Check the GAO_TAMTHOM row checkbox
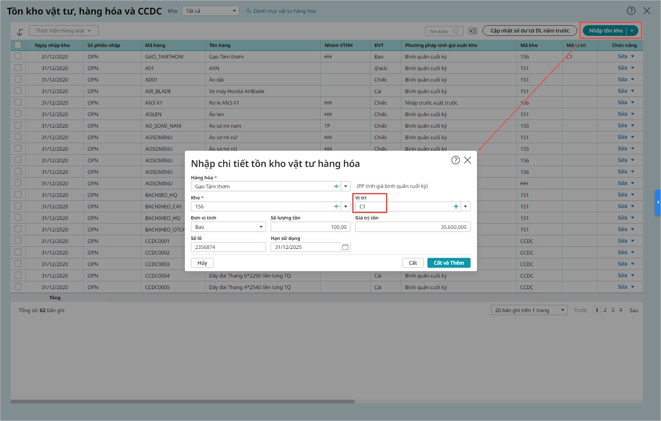Screen dimensions: 661x421 tap(18, 56)
